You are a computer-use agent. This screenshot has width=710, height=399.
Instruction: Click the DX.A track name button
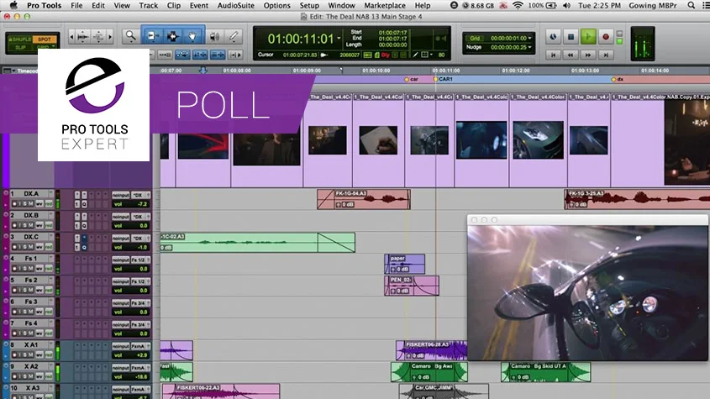(31, 194)
